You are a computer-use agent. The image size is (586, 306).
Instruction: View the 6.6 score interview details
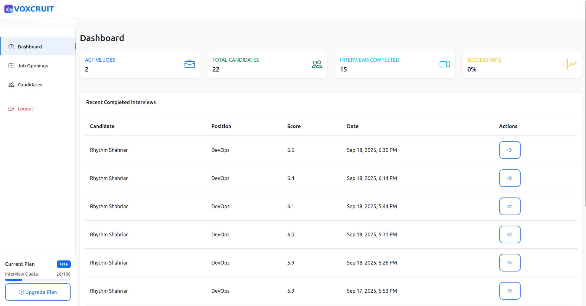pyautogui.click(x=510, y=150)
